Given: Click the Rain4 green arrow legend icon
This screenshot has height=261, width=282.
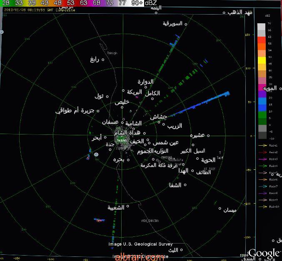Looking at the screenshot, I should [x=262, y=166].
